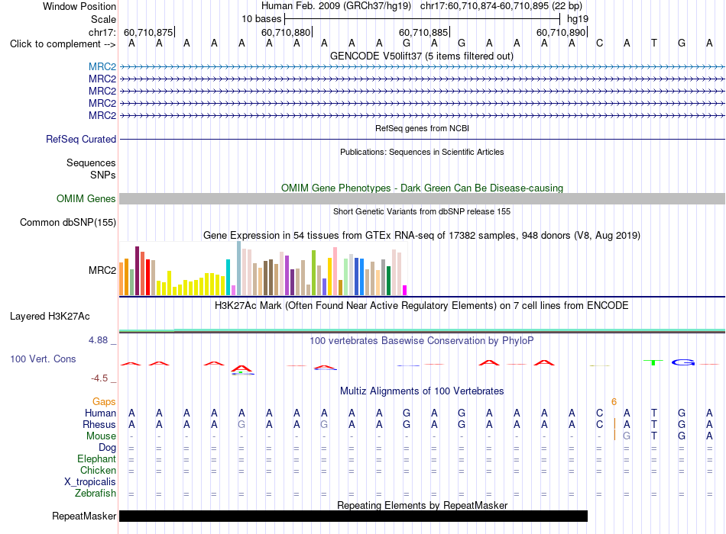Click the 60,710,890 position marker

pyautogui.click(x=561, y=32)
